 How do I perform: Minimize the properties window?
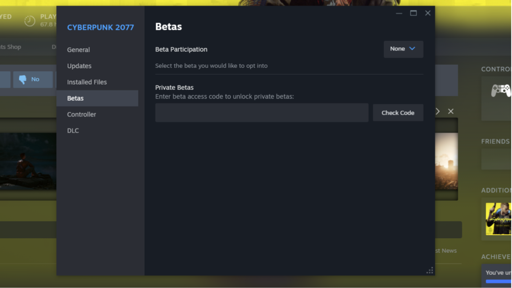click(399, 13)
